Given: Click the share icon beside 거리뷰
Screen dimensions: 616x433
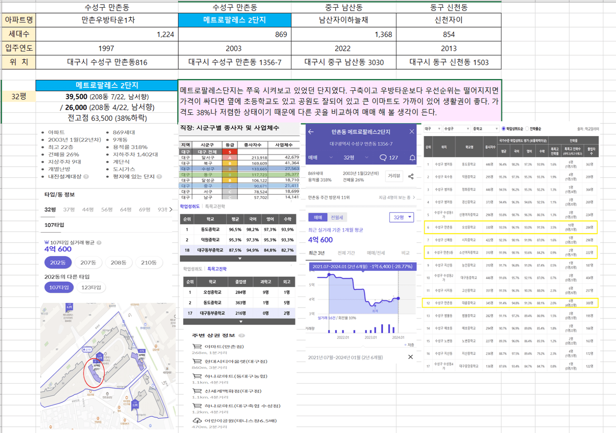Looking at the screenshot, I should pyautogui.click(x=411, y=176).
